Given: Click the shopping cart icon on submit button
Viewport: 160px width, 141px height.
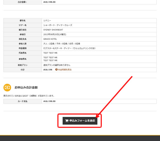Looking at the screenshot, I should click(67, 121).
